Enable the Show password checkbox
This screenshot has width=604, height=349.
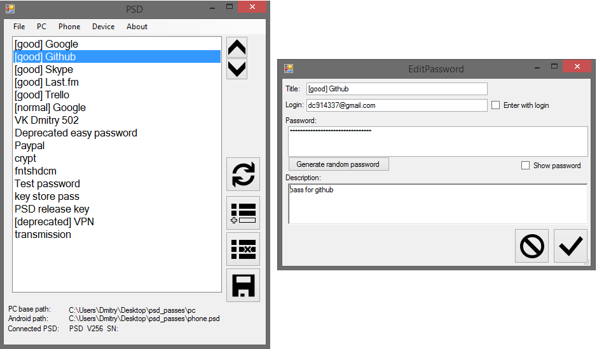(x=525, y=165)
